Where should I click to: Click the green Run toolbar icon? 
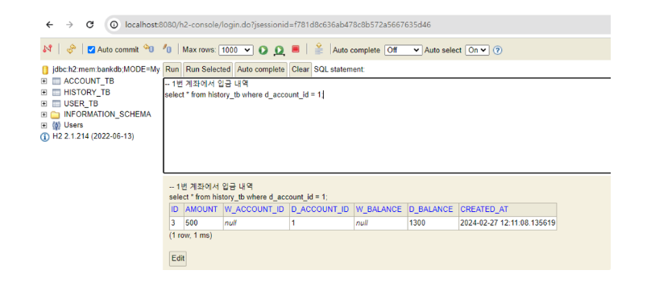[263, 50]
